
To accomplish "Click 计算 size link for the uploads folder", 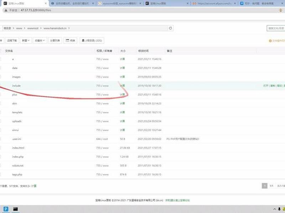I will tap(122, 121).
